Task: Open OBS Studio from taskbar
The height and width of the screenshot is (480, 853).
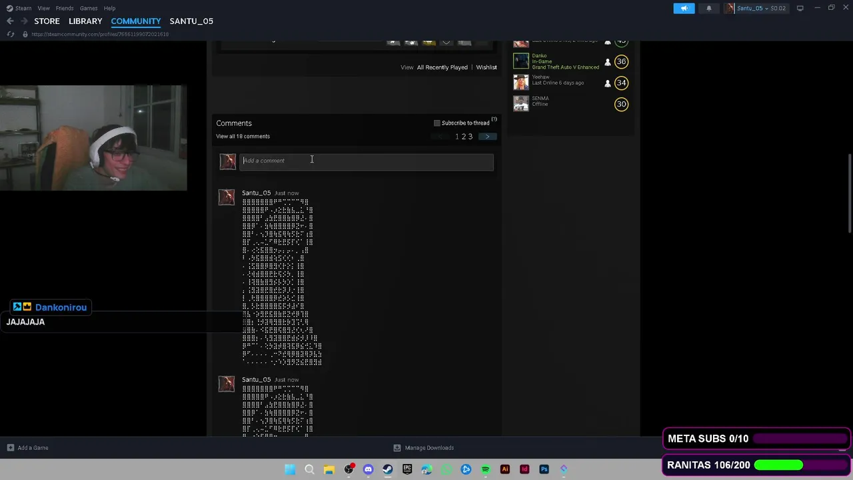Action: (x=349, y=469)
